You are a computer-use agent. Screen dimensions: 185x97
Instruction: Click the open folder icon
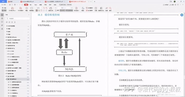pyautogui.click(x=10, y=5)
